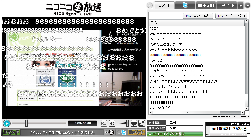This screenshot has height=138, width=252.
Task: Select comment 祝杯だーーーーーーーーーーーーーーー
Action: pos(197,71)
